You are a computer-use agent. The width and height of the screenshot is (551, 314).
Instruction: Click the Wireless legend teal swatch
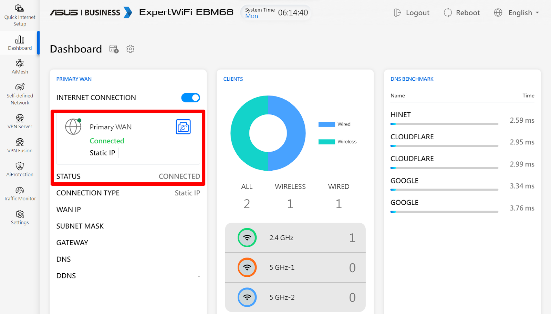pos(326,142)
